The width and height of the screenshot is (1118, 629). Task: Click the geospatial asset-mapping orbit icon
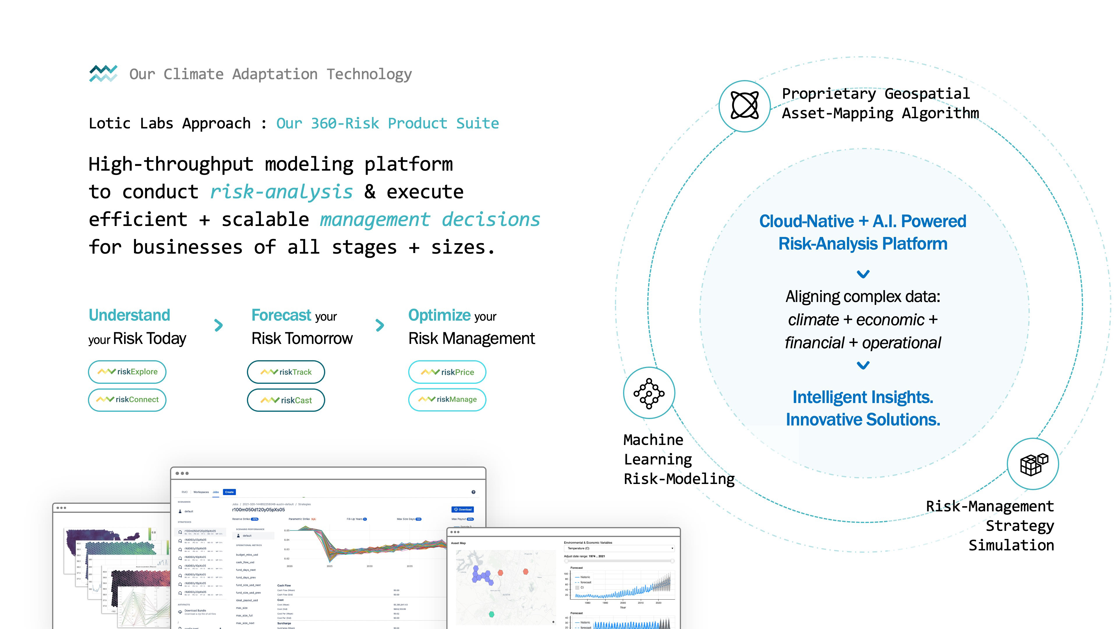coord(744,105)
